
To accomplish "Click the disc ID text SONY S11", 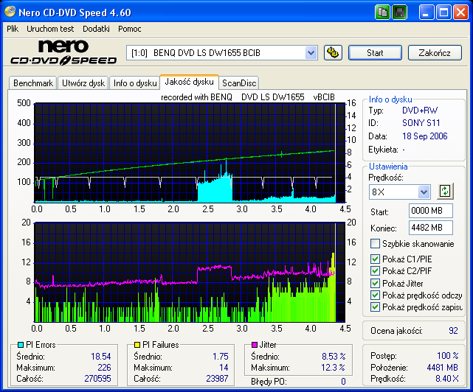I will pos(421,123).
